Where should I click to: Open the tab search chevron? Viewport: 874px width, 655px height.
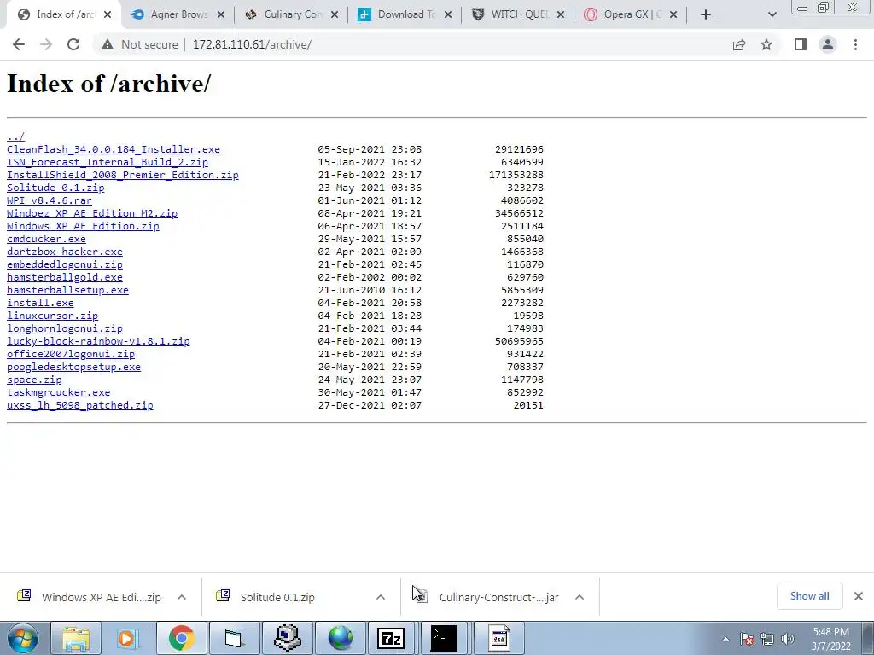point(772,15)
